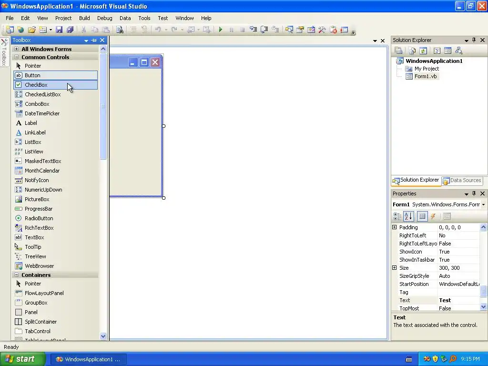488x366 pixels.
Task: Click the collapsed Toolbox side tab
Action: tap(4, 52)
